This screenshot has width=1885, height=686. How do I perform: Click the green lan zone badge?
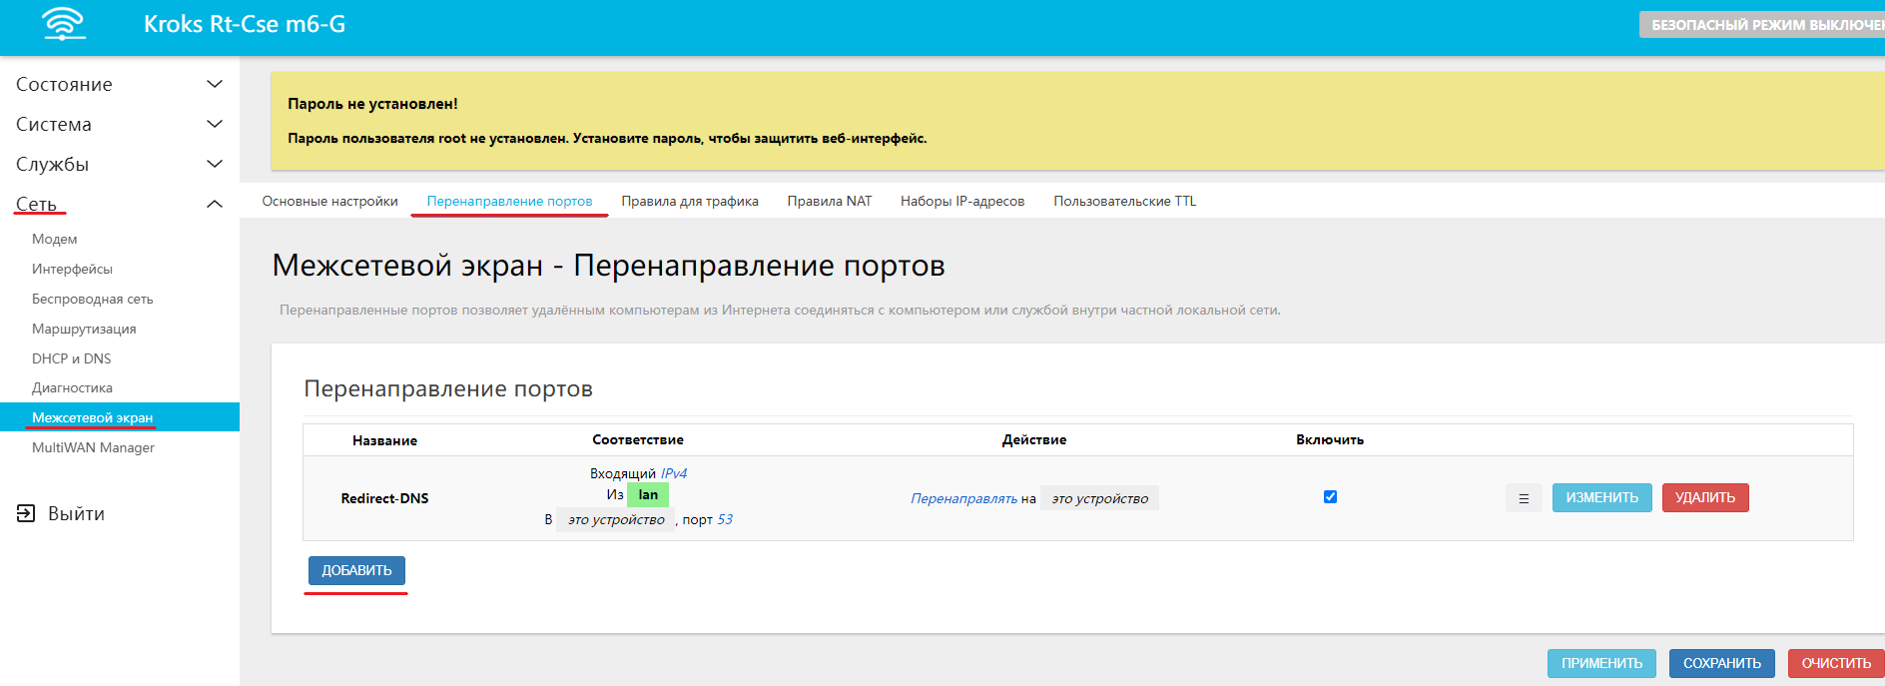click(648, 494)
